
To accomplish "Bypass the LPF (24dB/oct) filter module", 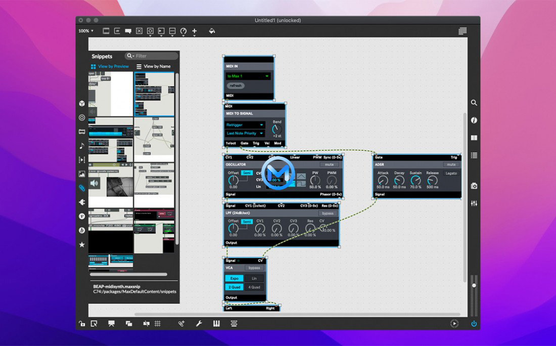I will point(327,213).
